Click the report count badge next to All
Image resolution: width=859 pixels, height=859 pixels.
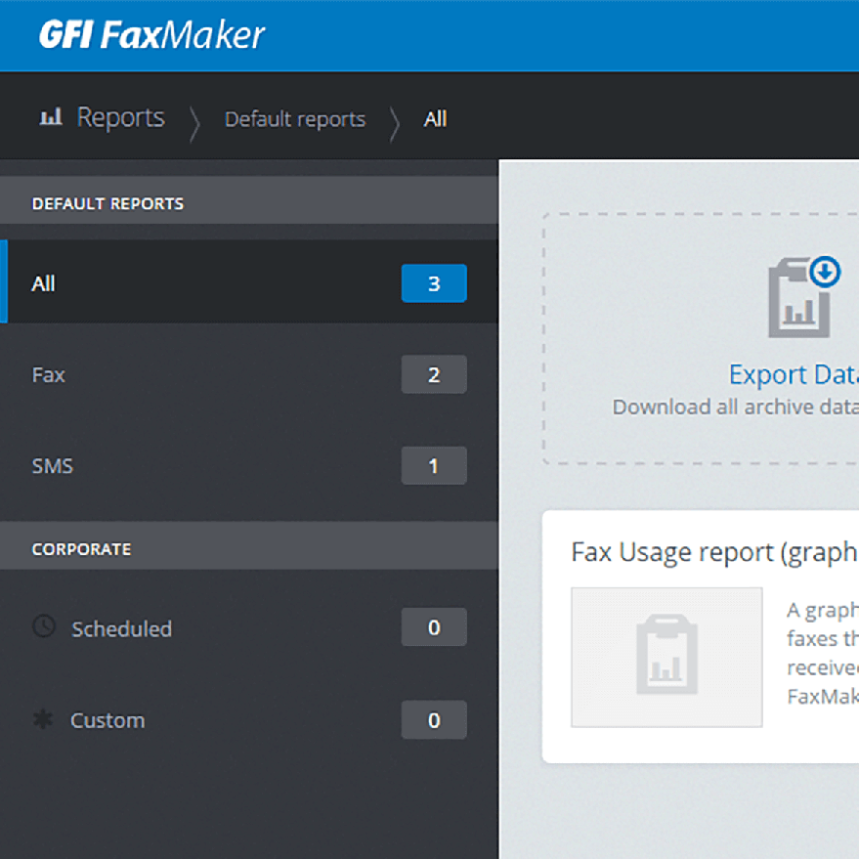coord(434,282)
